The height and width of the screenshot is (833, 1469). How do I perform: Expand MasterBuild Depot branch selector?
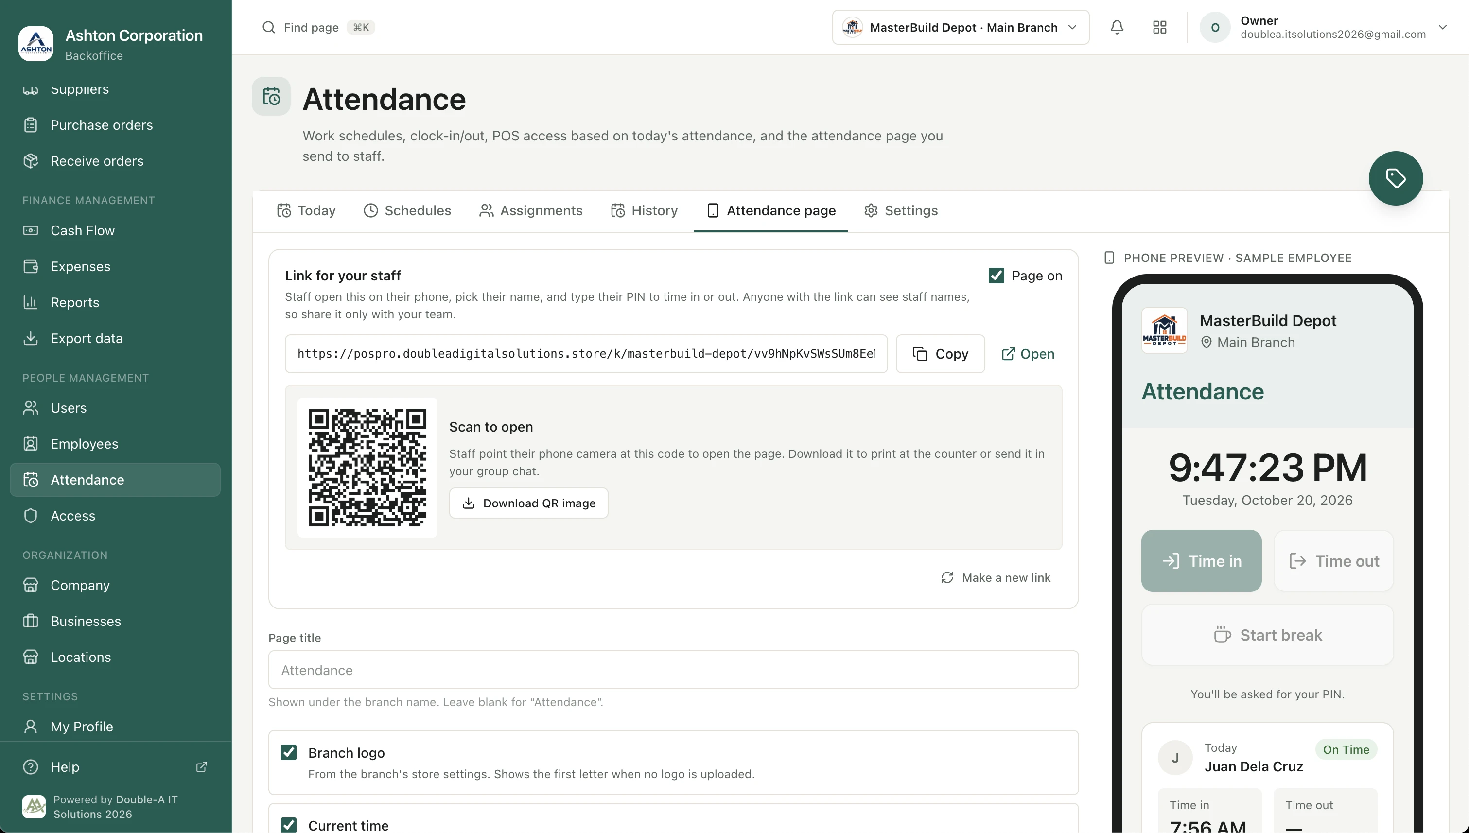961,28
